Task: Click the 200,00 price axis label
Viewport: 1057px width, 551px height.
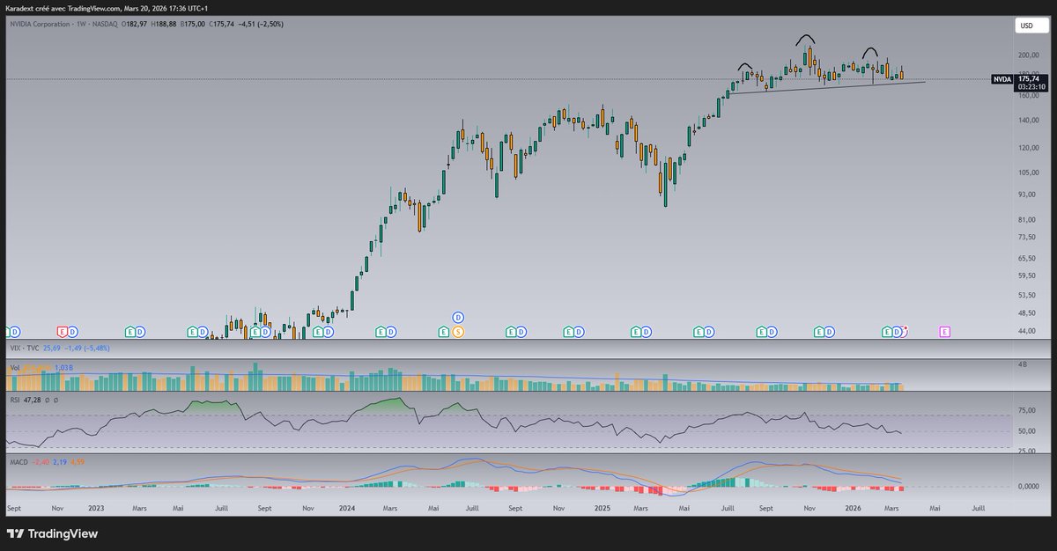Action: (1027, 55)
